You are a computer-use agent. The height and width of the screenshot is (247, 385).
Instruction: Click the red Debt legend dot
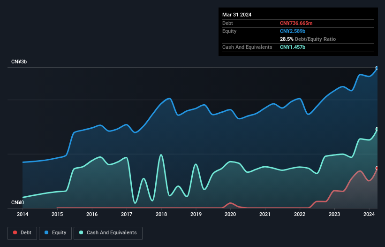point(15,232)
